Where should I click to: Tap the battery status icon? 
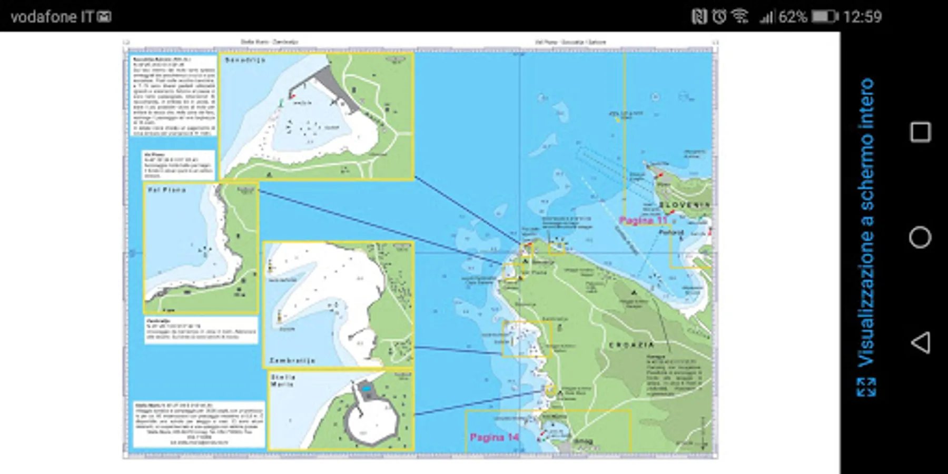(824, 17)
